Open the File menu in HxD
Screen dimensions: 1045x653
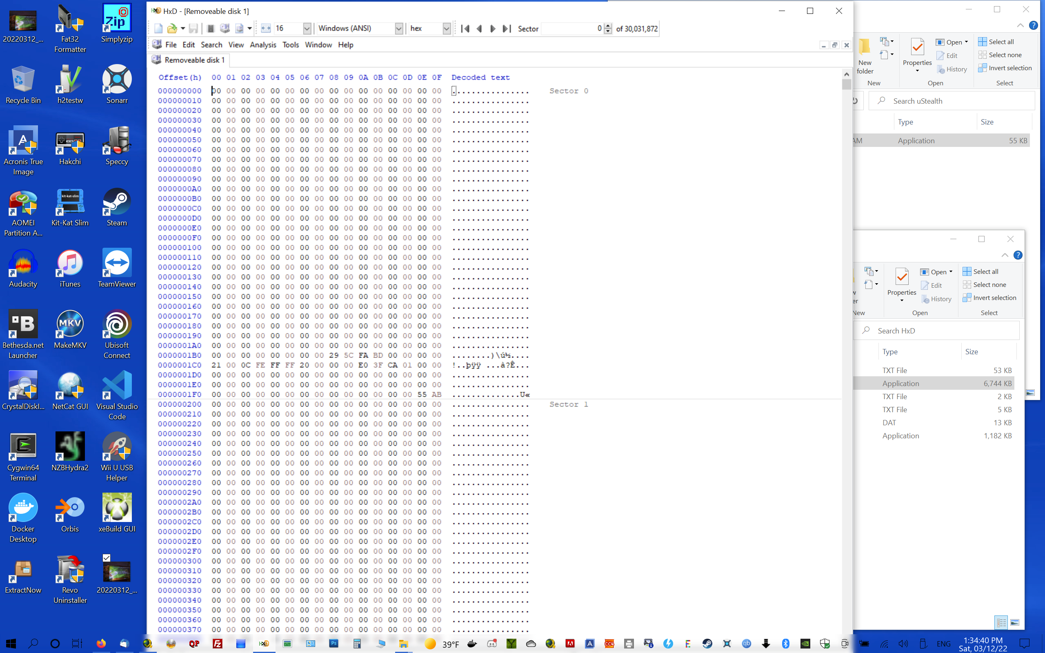(171, 44)
